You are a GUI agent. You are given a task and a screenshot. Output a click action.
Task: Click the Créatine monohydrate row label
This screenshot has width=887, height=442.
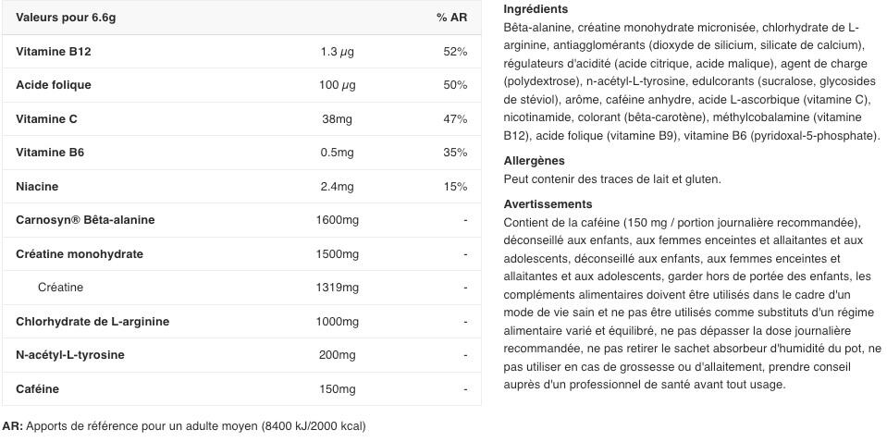79,254
